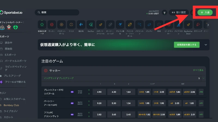Viewport: 218px width, 122px height.
Task: Pick Aston Villa win odds 2.40
Action: [x=128, y=114]
